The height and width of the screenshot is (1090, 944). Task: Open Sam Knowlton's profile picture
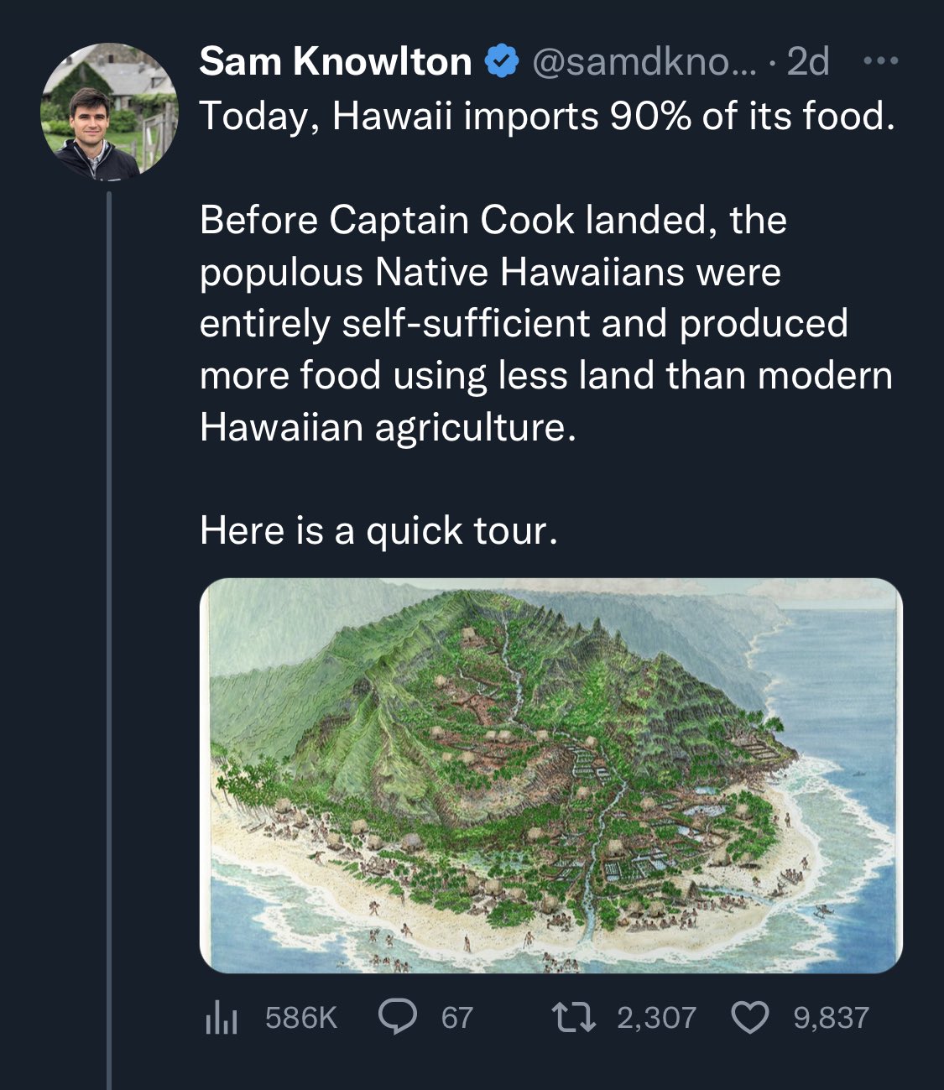click(109, 111)
